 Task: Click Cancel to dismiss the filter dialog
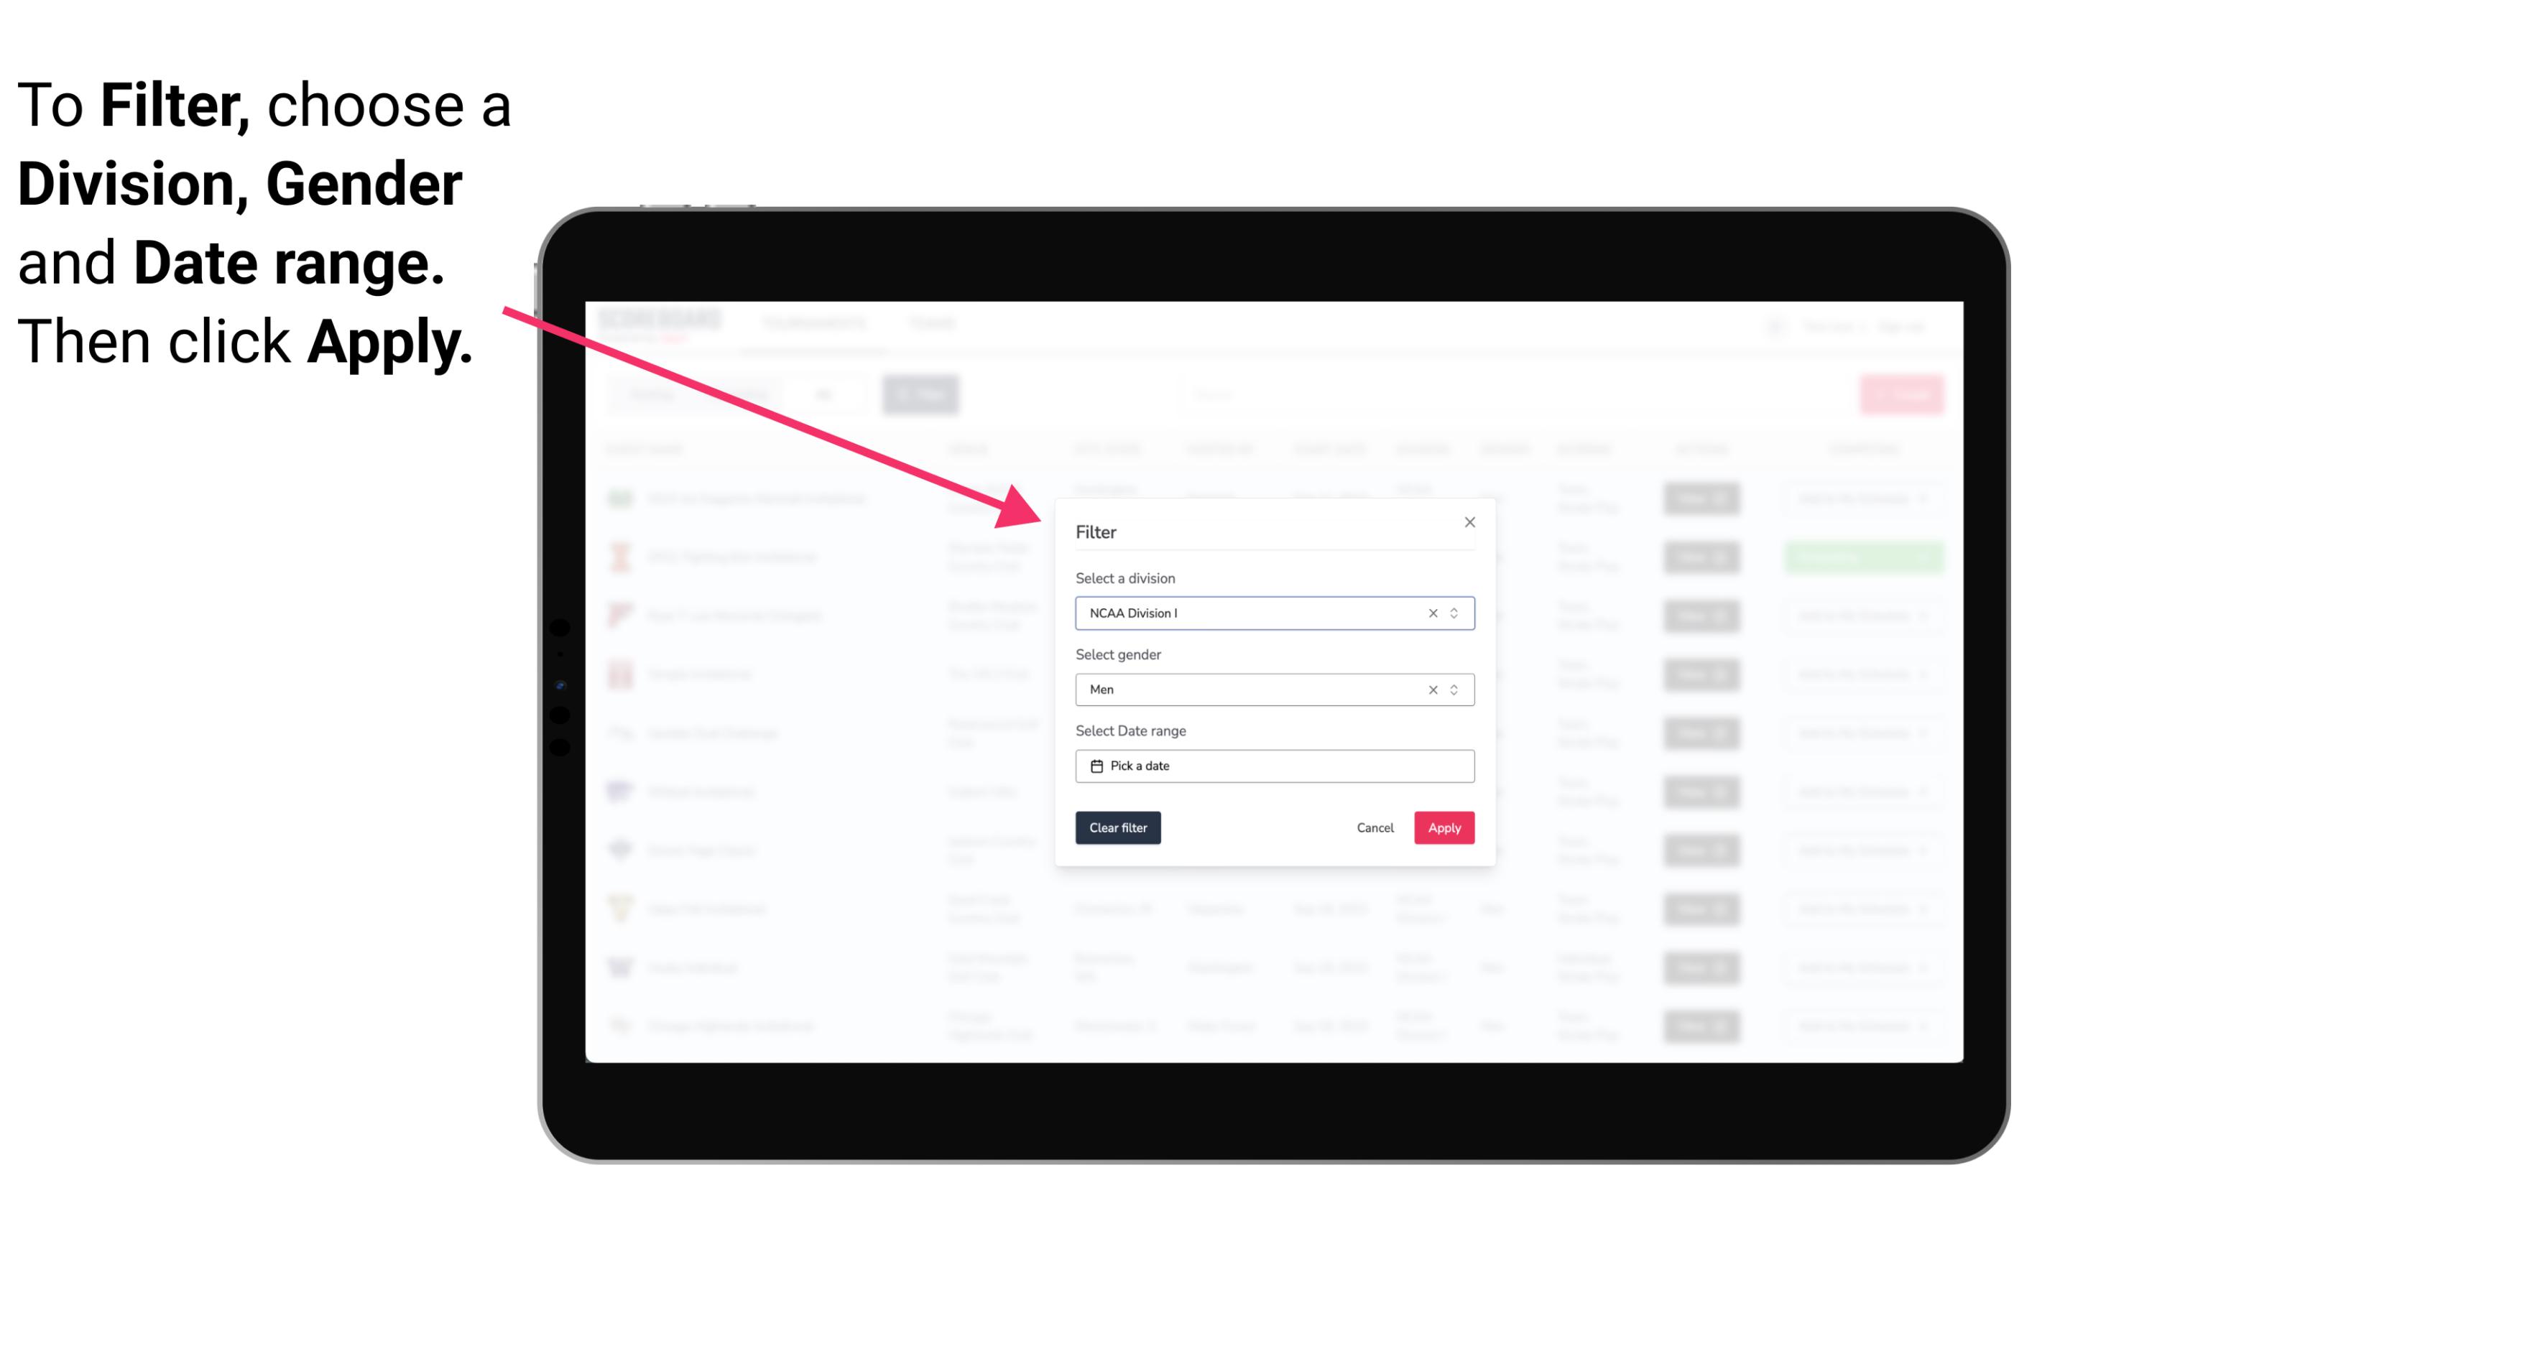pos(1376,828)
